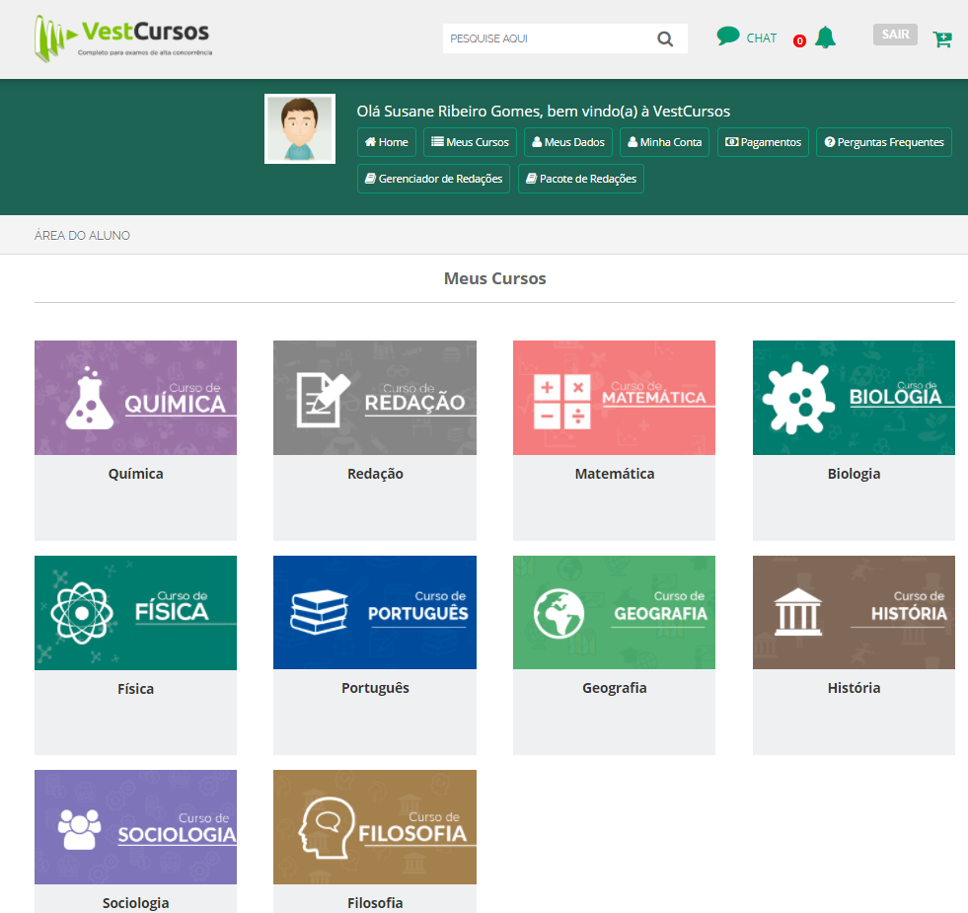Open Meus Dados menu item

point(567,142)
